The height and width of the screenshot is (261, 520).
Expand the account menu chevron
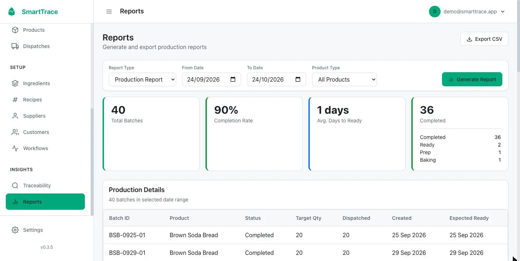coord(503,12)
